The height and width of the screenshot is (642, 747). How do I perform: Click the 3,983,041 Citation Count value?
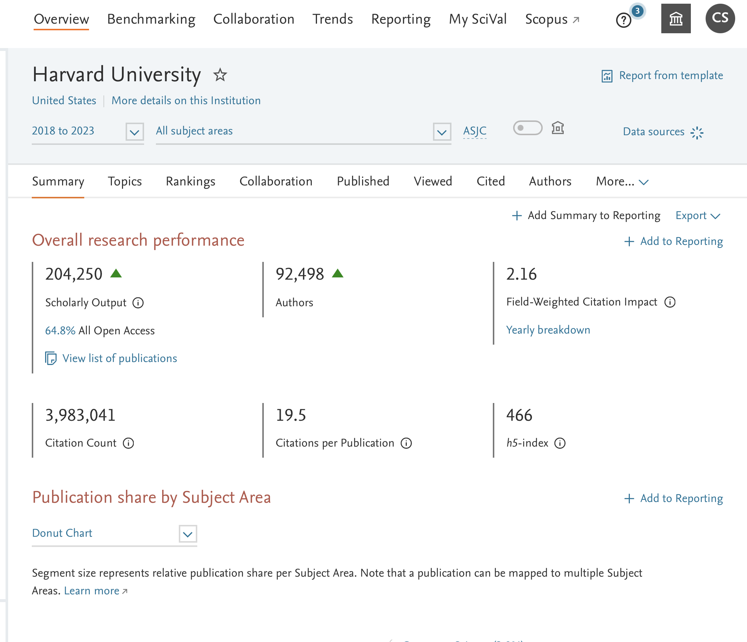pos(81,415)
